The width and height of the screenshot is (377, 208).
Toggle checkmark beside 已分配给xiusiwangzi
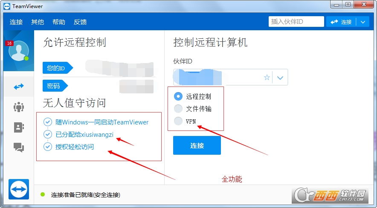[x=48, y=134]
